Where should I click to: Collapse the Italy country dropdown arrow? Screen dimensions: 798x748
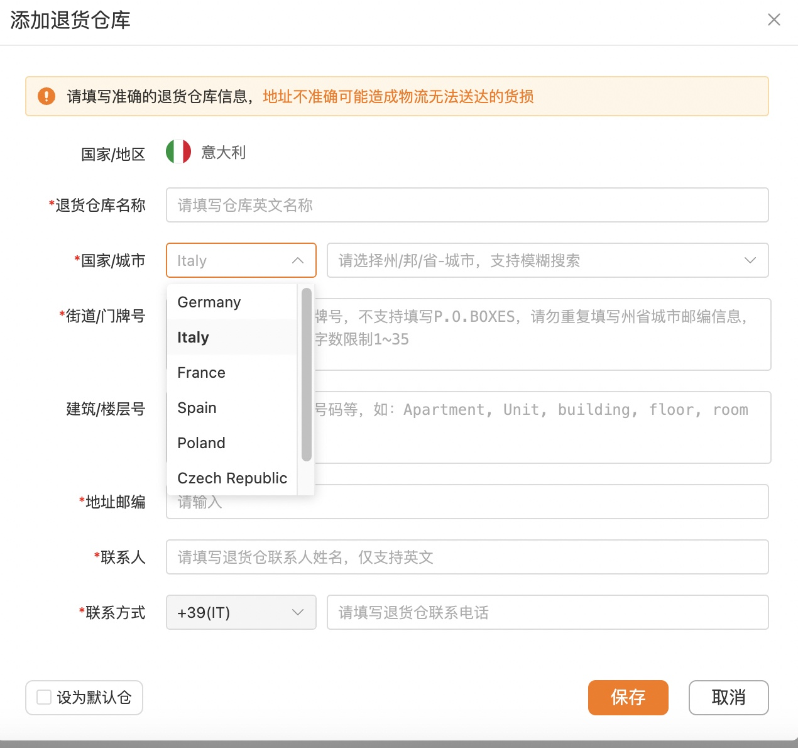[298, 260]
